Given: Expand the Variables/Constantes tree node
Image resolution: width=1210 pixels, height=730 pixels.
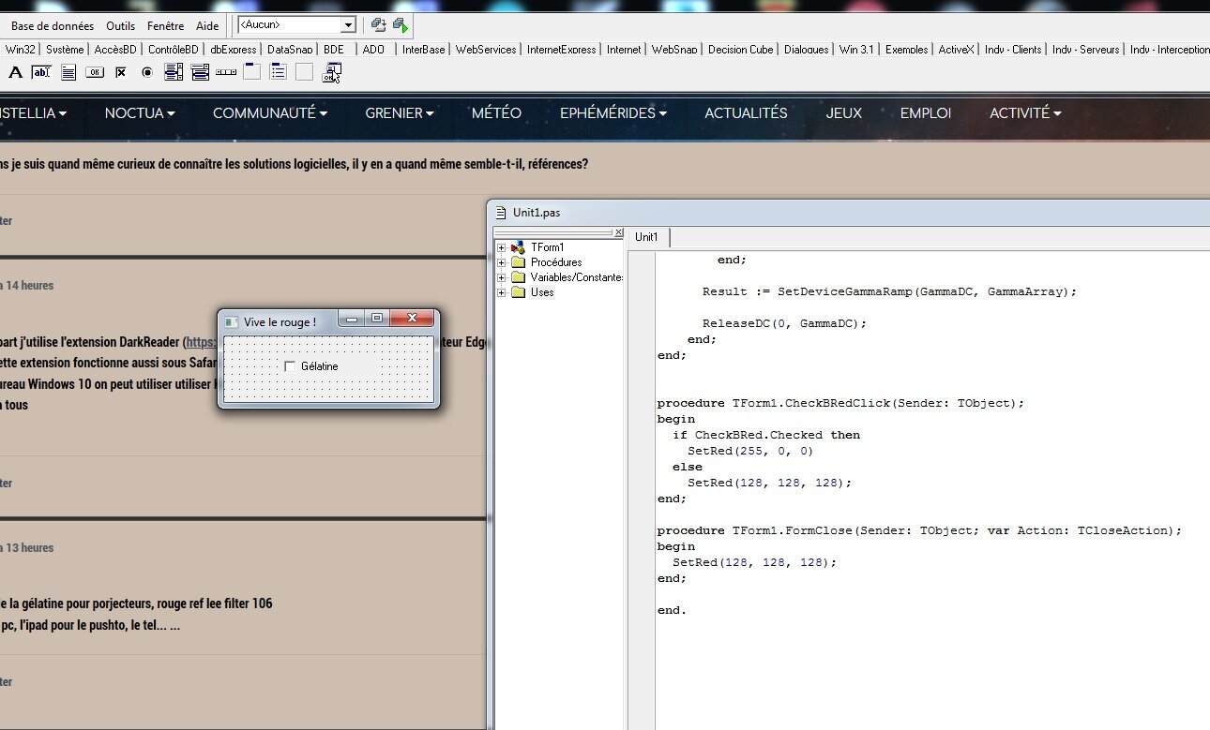Looking at the screenshot, I should (x=502, y=277).
